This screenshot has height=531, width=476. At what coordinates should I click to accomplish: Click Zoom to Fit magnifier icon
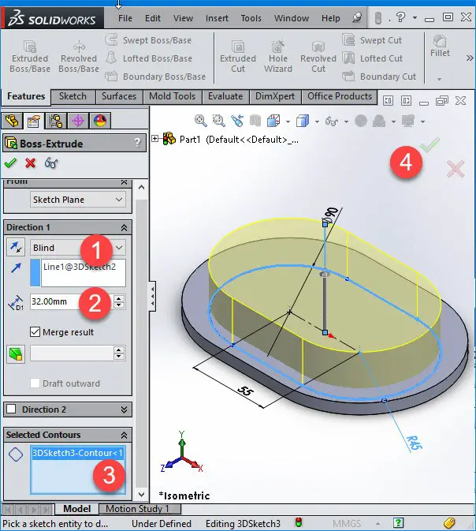pyautogui.click(x=200, y=121)
